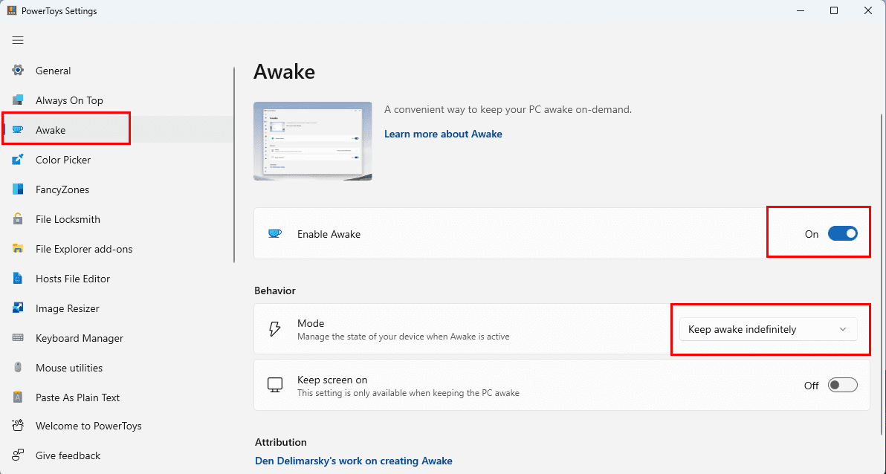Click the Color Picker icon
Image resolution: width=886 pixels, height=474 pixels.
pos(18,159)
